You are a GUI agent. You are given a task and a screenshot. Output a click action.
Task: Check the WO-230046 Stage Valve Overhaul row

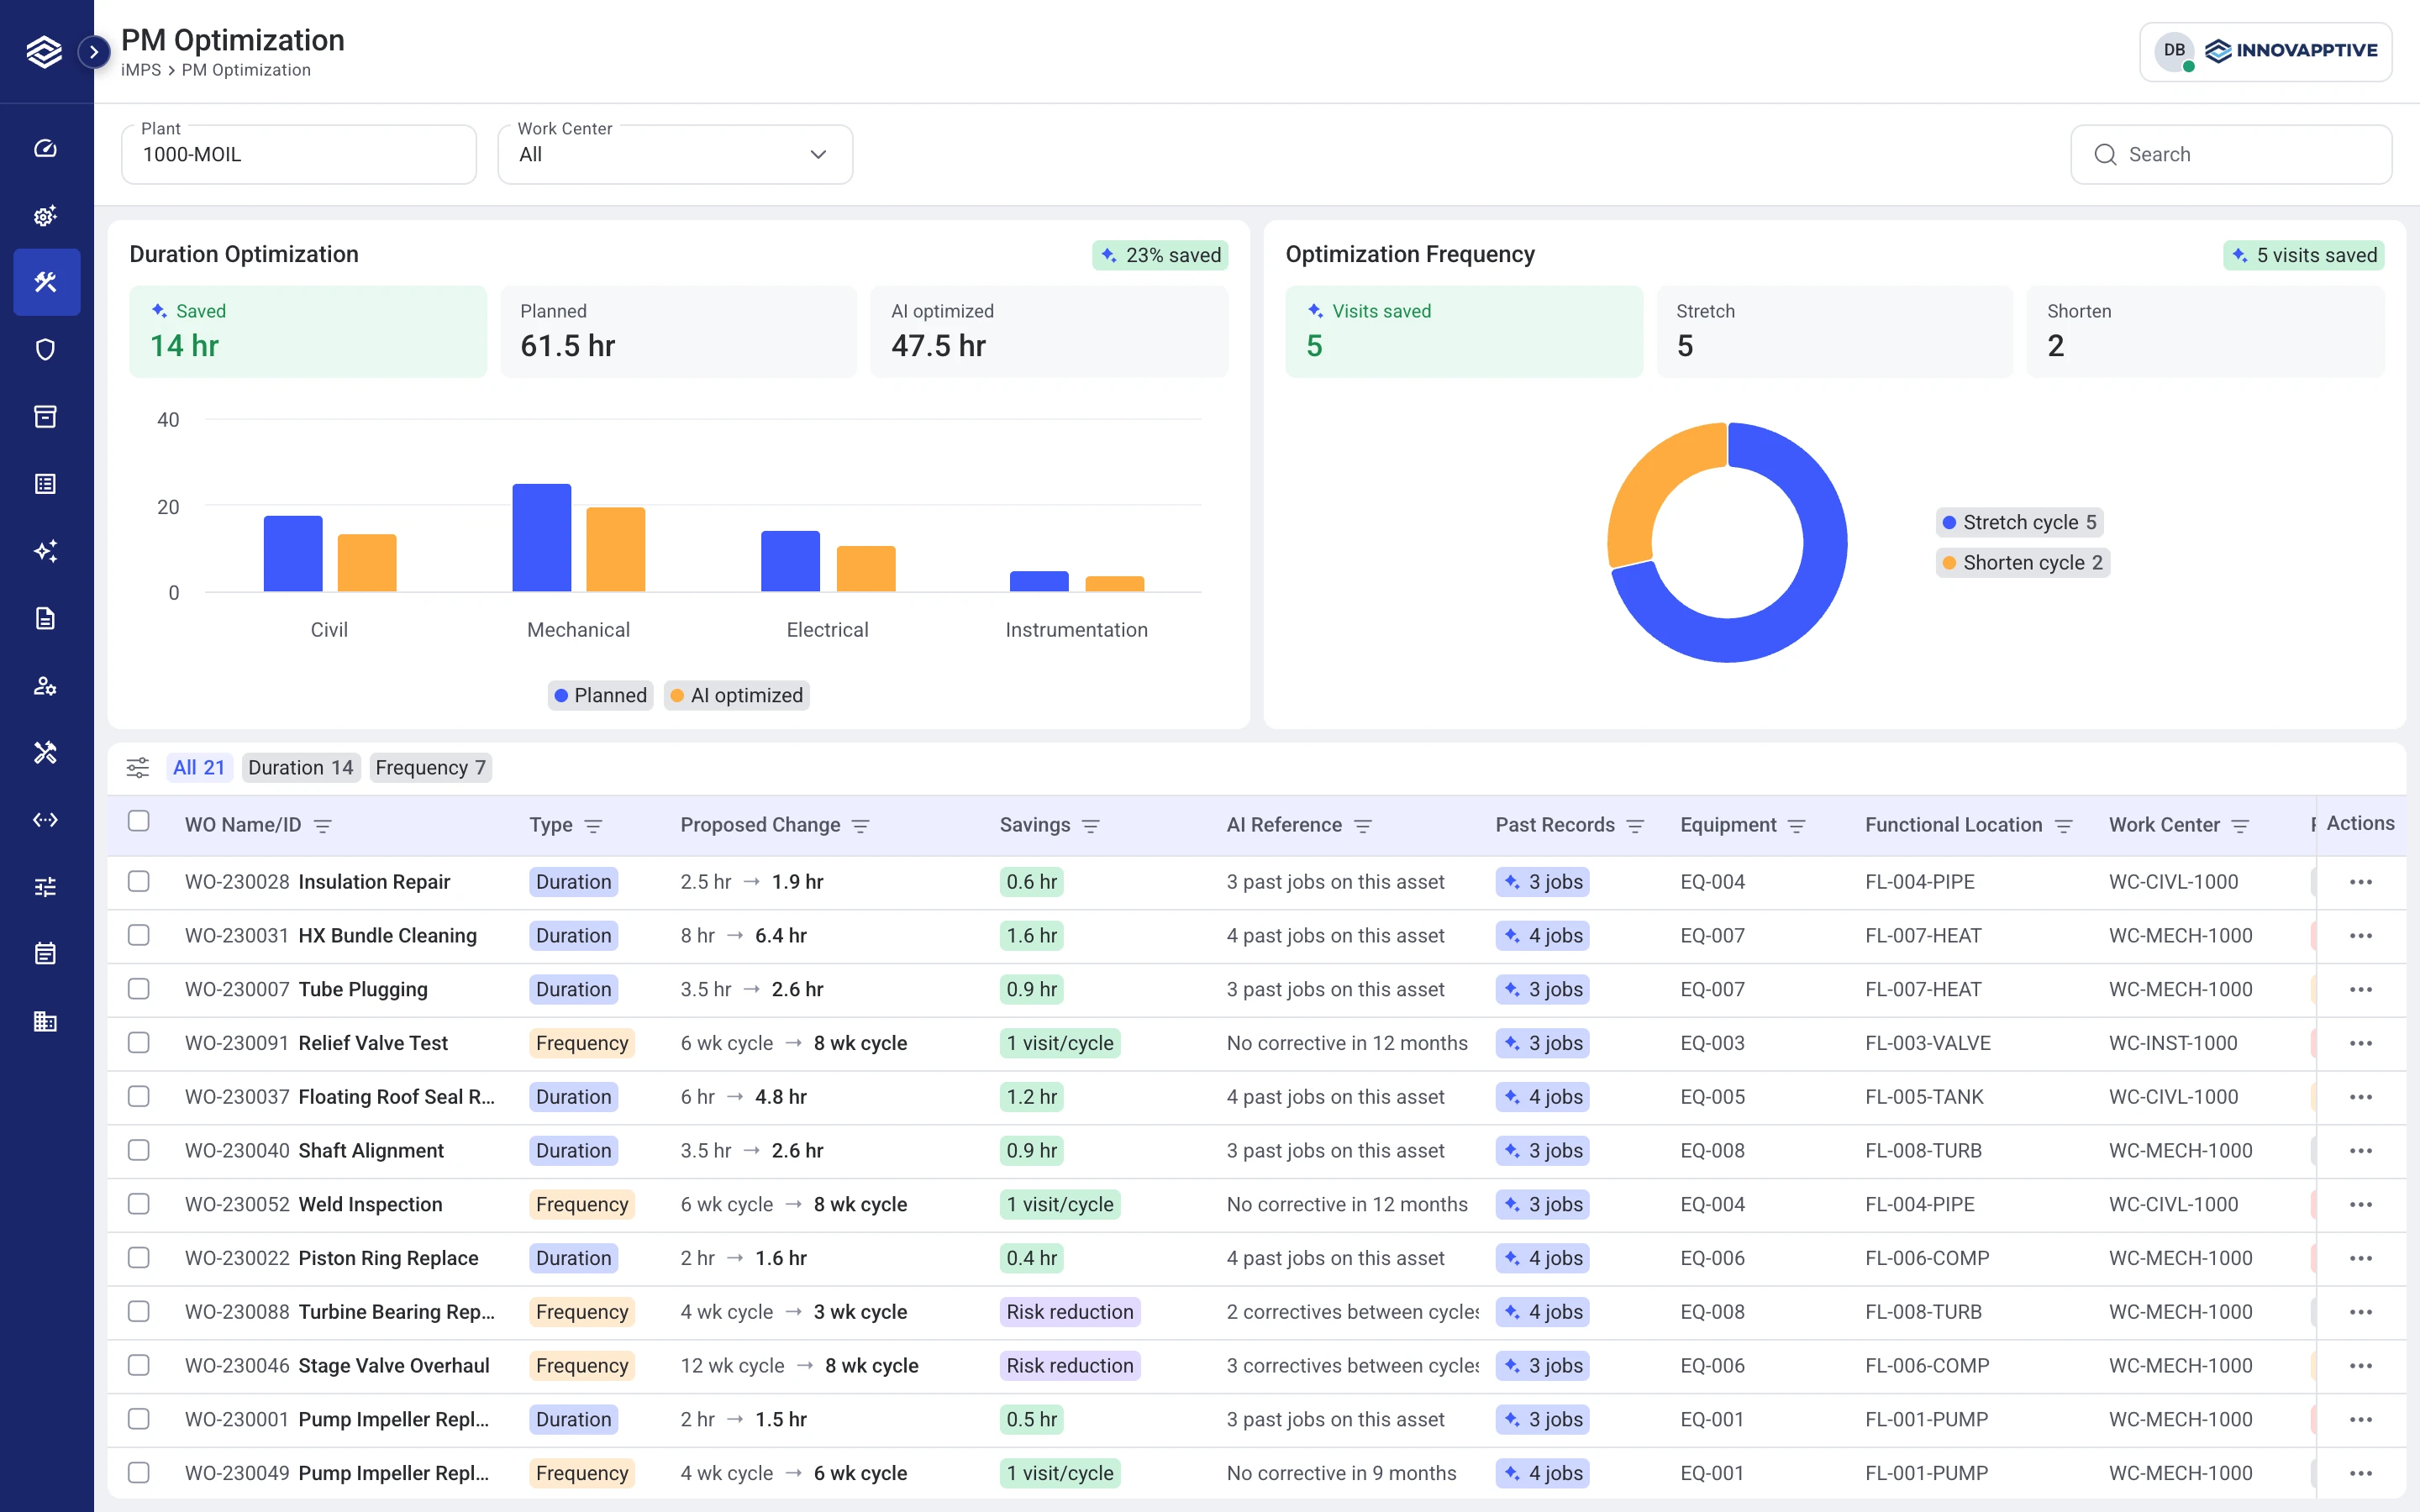click(x=139, y=1365)
